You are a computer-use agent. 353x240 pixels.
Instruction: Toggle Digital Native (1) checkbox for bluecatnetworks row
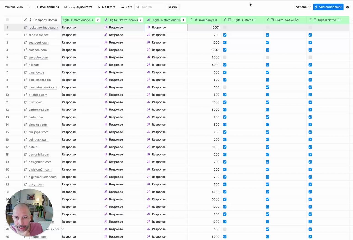225,87
